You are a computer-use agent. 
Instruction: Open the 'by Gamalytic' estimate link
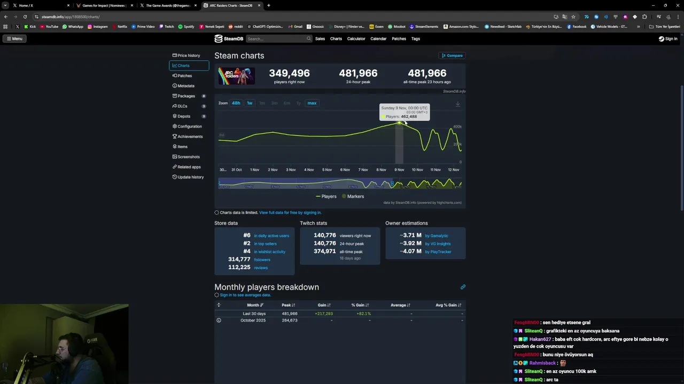pos(437,236)
